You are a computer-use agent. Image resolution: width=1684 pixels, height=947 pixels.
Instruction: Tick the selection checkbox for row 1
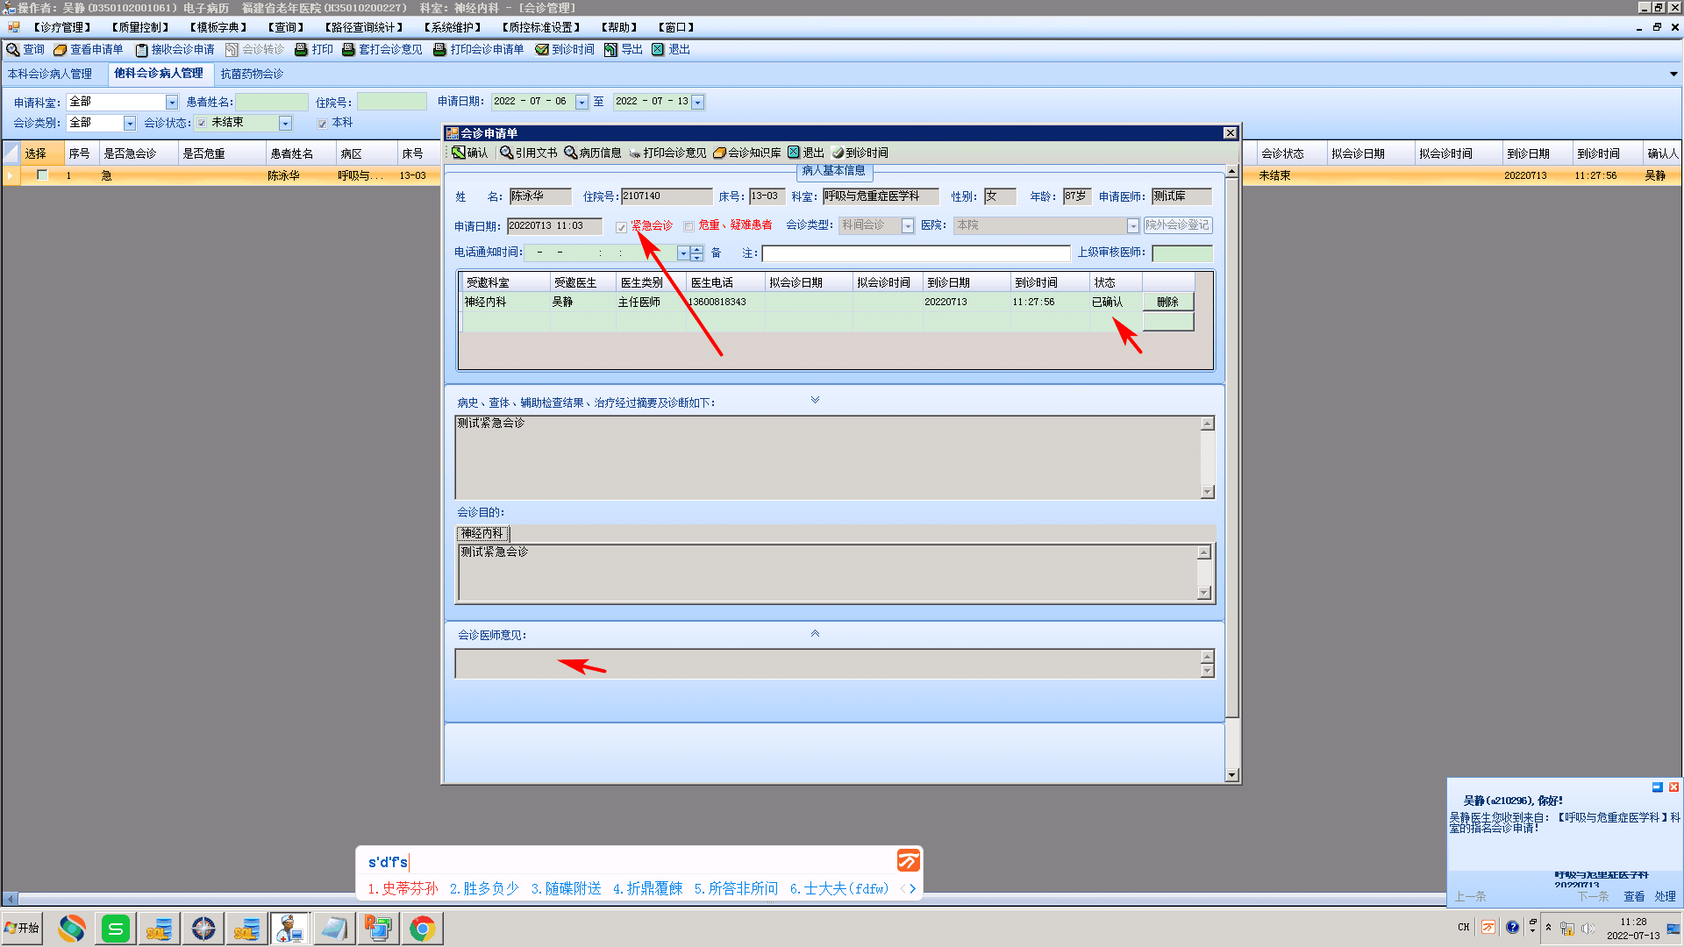[x=41, y=175]
